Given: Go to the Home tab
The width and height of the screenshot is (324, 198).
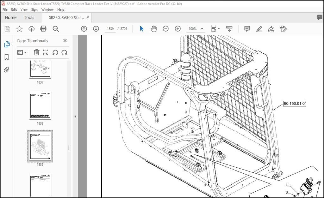Looking at the screenshot, I should [11, 18].
